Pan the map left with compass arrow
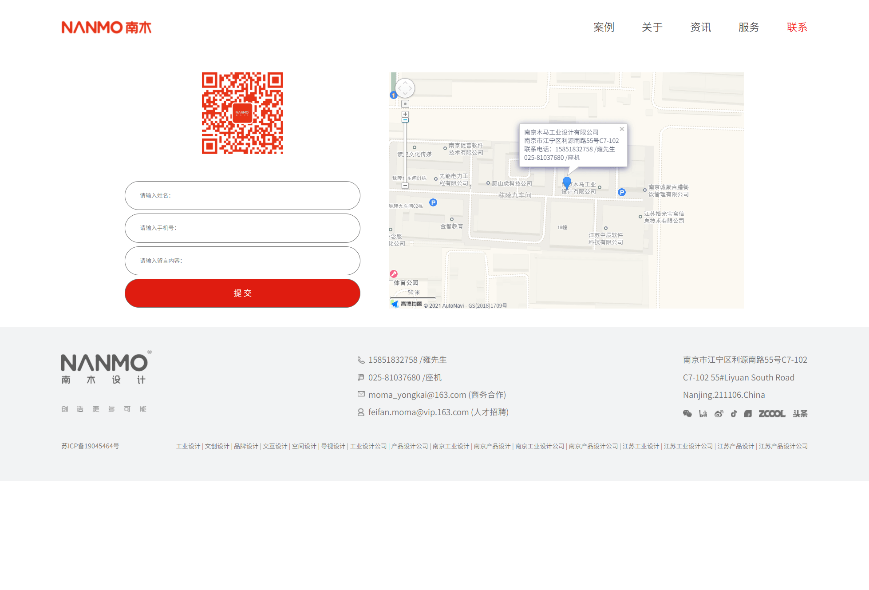869x590 pixels. coord(399,88)
